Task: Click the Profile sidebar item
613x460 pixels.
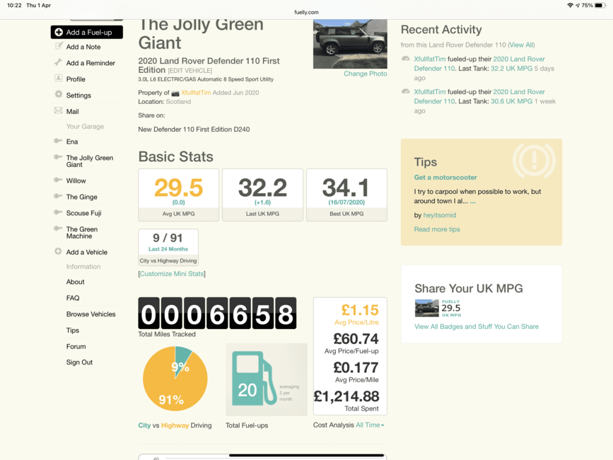Action: pos(76,79)
